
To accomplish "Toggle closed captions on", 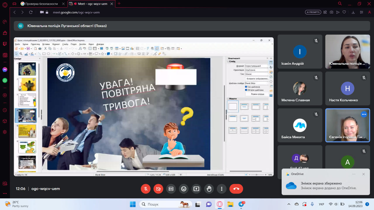I will click(x=171, y=189).
